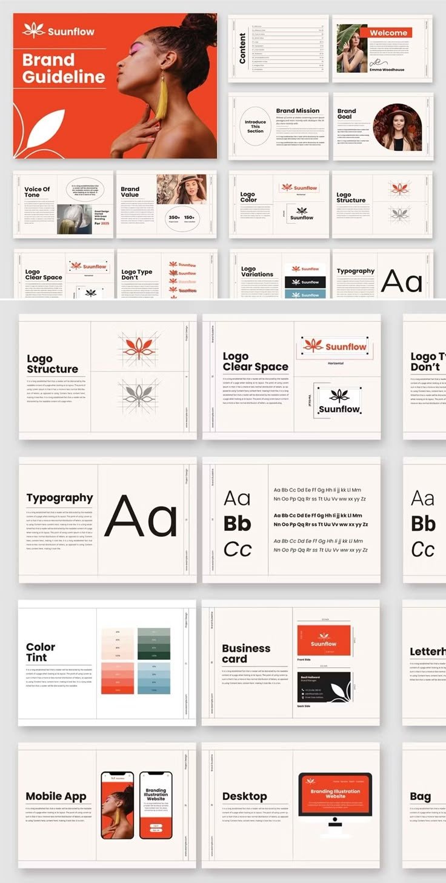
Task: Open the Brand Guideline cover slide
Action: (115, 85)
